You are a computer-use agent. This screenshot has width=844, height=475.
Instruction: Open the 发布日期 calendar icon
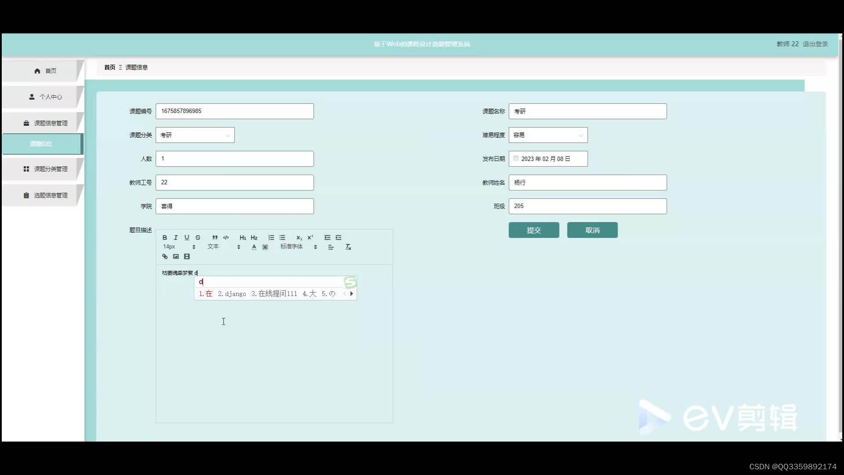pos(516,158)
